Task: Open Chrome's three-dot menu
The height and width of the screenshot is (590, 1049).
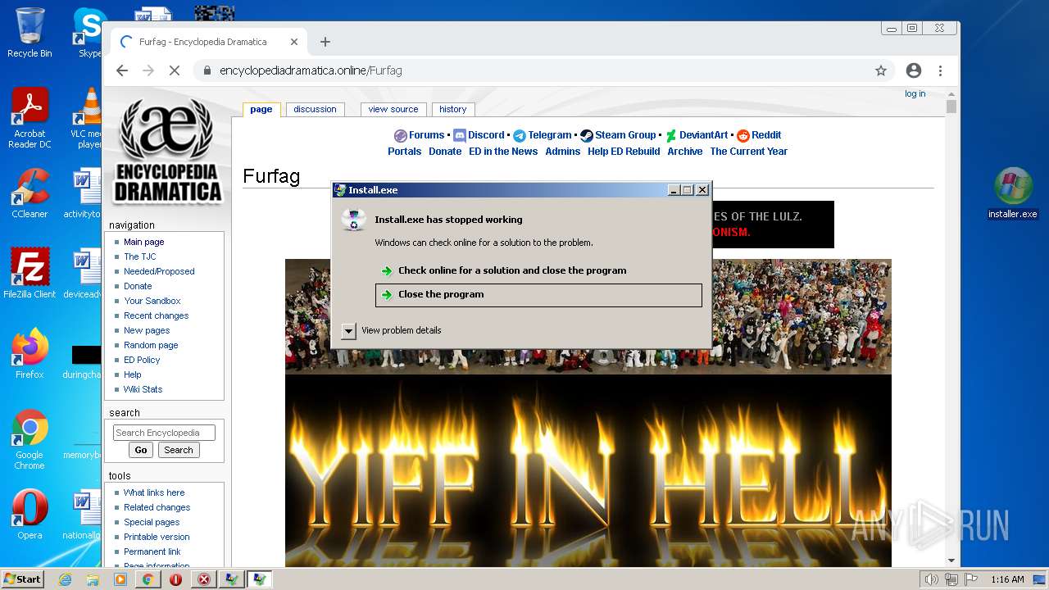Action: coord(940,70)
